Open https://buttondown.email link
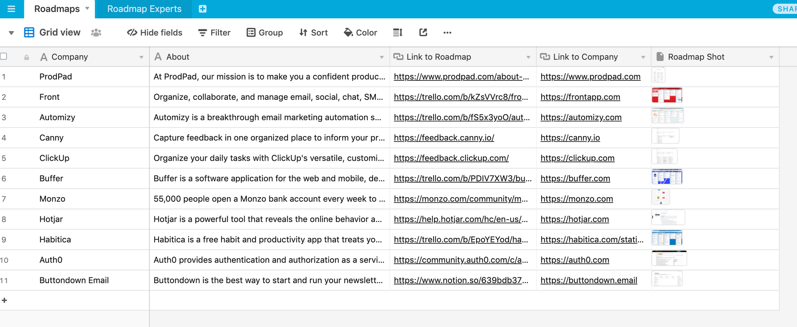The height and width of the screenshot is (327, 797). (589, 280)
